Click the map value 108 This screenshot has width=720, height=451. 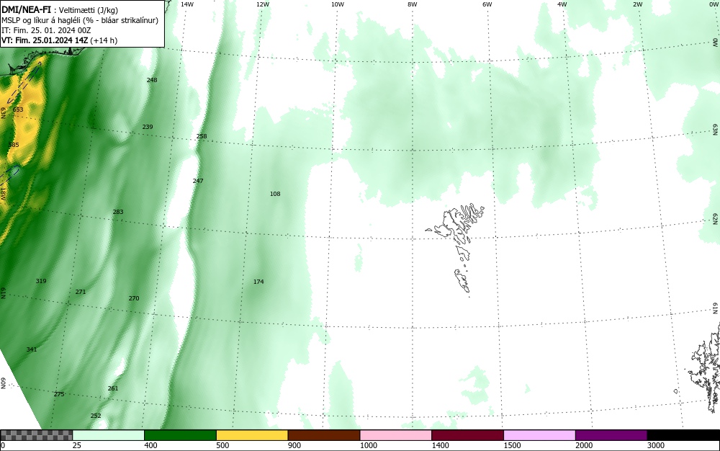(275, 194)
